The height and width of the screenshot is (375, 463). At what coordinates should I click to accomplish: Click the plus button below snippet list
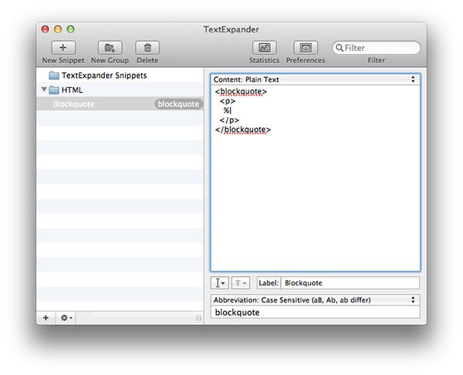(x=46, y=318)
